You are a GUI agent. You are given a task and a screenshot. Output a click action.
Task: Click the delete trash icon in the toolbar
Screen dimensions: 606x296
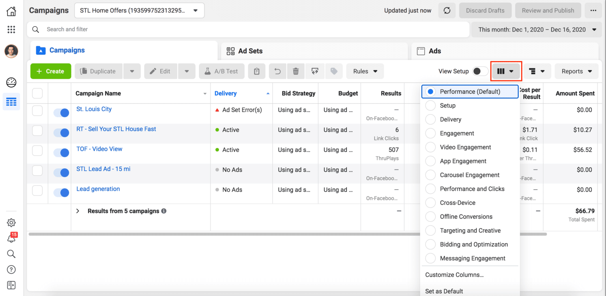tap(296, 71)
